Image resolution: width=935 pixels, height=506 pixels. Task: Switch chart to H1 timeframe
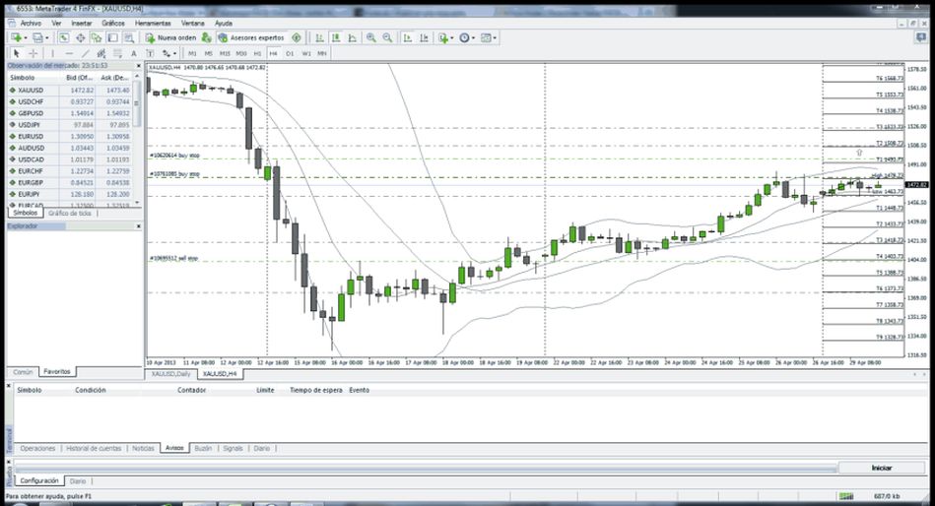(257, 53)
